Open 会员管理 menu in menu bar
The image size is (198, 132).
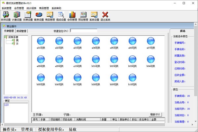pyautogui.click(x=19, y=8)
